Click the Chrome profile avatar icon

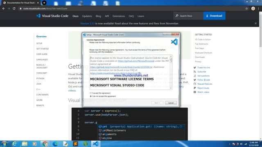(253, 9)
